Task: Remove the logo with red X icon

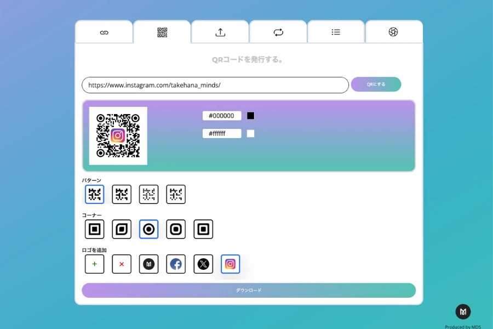Action: [x=122, y=264]
